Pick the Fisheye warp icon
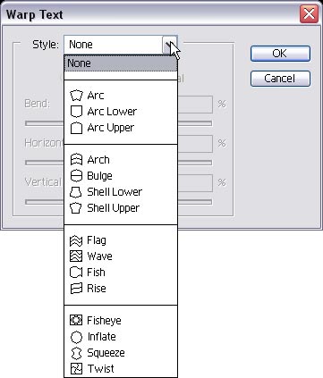The image size is (323, 378). 76,320
